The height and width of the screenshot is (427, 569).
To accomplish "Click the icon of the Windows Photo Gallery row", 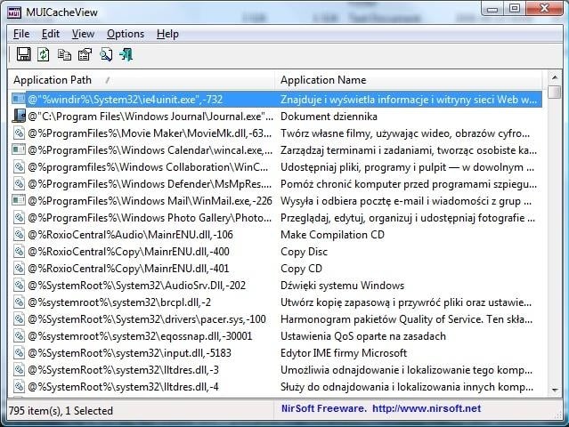I will (x=19, y=217).
